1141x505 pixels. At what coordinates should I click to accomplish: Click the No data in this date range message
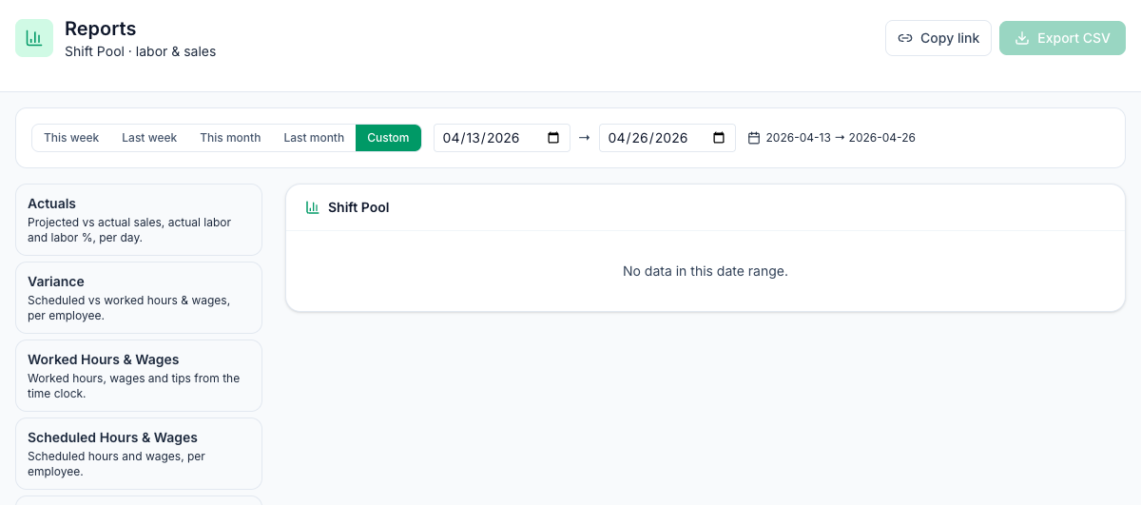706,271
